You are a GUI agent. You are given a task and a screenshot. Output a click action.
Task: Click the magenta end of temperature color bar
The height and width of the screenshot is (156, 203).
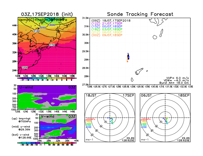click(x=74, y=78)
